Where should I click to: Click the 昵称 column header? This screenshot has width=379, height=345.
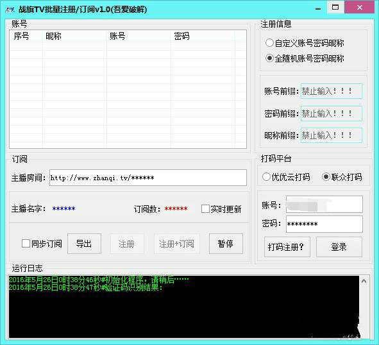74,36
